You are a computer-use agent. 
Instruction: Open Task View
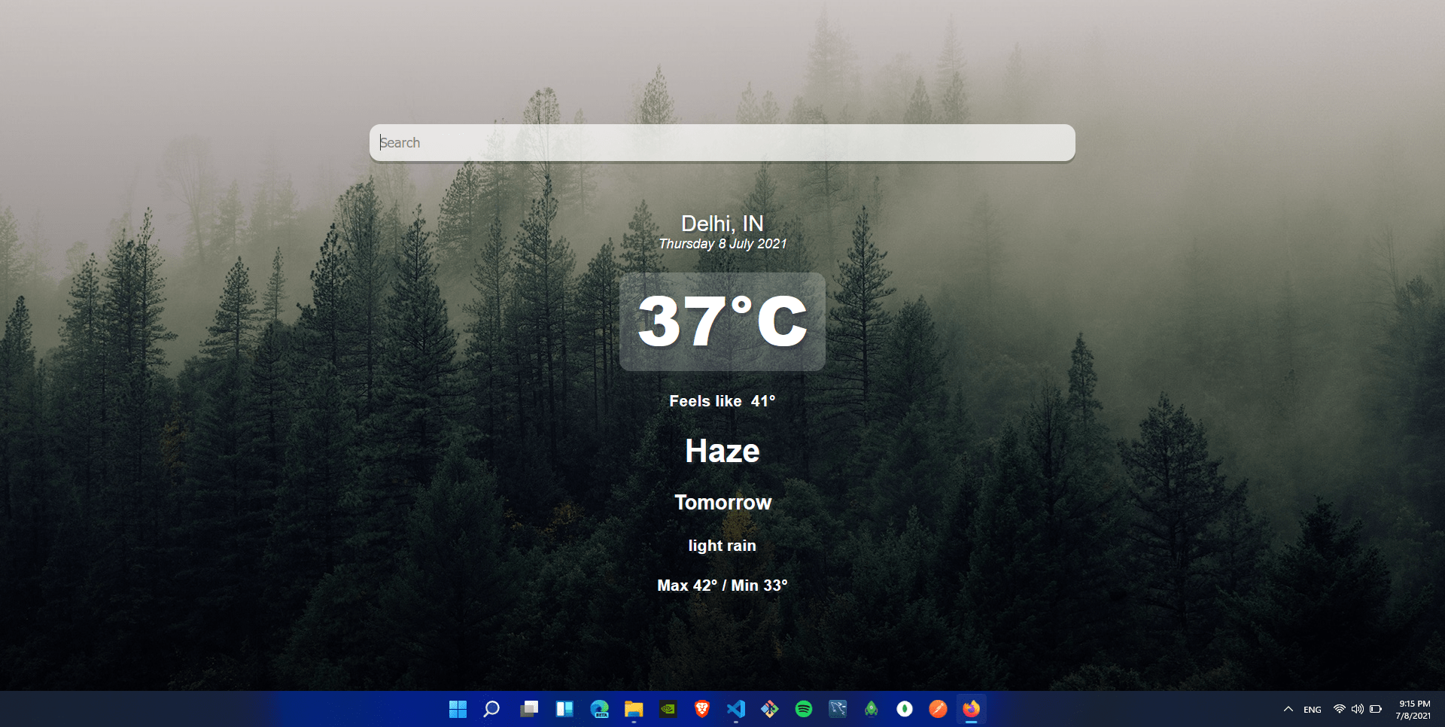529,708
